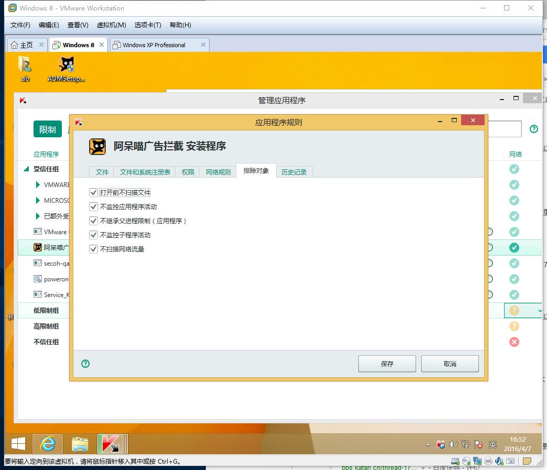547x470 pixels.
Task: Open File Explorer from the taskbar
Action: [80, 444]
